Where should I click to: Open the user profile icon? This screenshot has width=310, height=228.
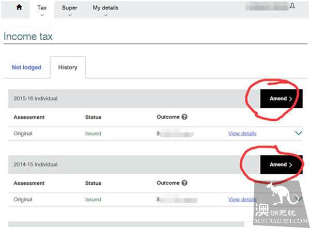(x=292, y=6)
